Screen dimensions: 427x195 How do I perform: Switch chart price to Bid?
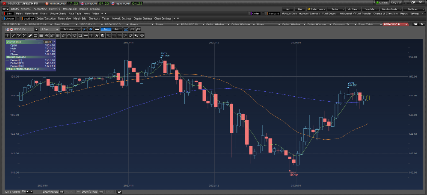(x=106, y=29)
